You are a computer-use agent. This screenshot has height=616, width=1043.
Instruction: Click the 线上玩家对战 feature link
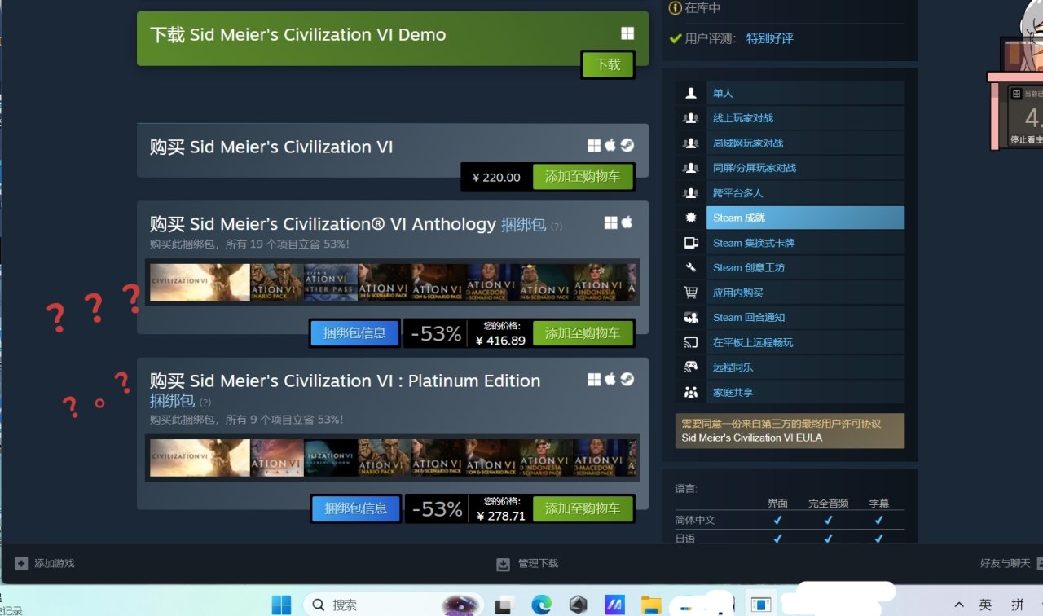pyautogui.click(x=743, y=118)
